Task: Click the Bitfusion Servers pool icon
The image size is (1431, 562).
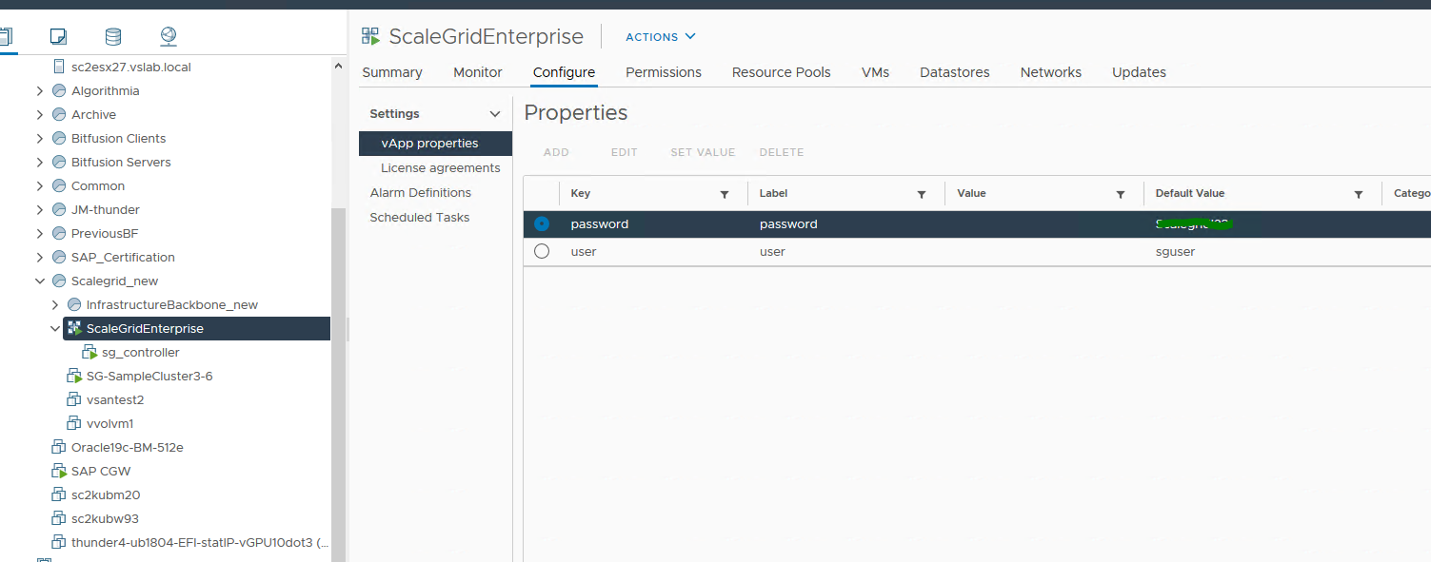Action: 59,163
